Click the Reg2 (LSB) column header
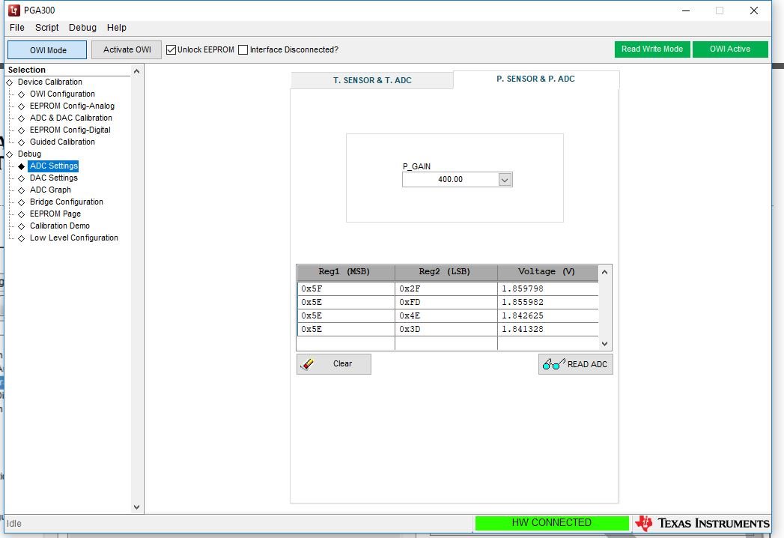 446,272
